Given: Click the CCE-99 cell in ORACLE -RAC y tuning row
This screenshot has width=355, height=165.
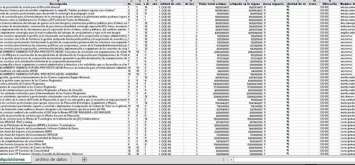Looking at the screenshot, I should pos(172,122).
